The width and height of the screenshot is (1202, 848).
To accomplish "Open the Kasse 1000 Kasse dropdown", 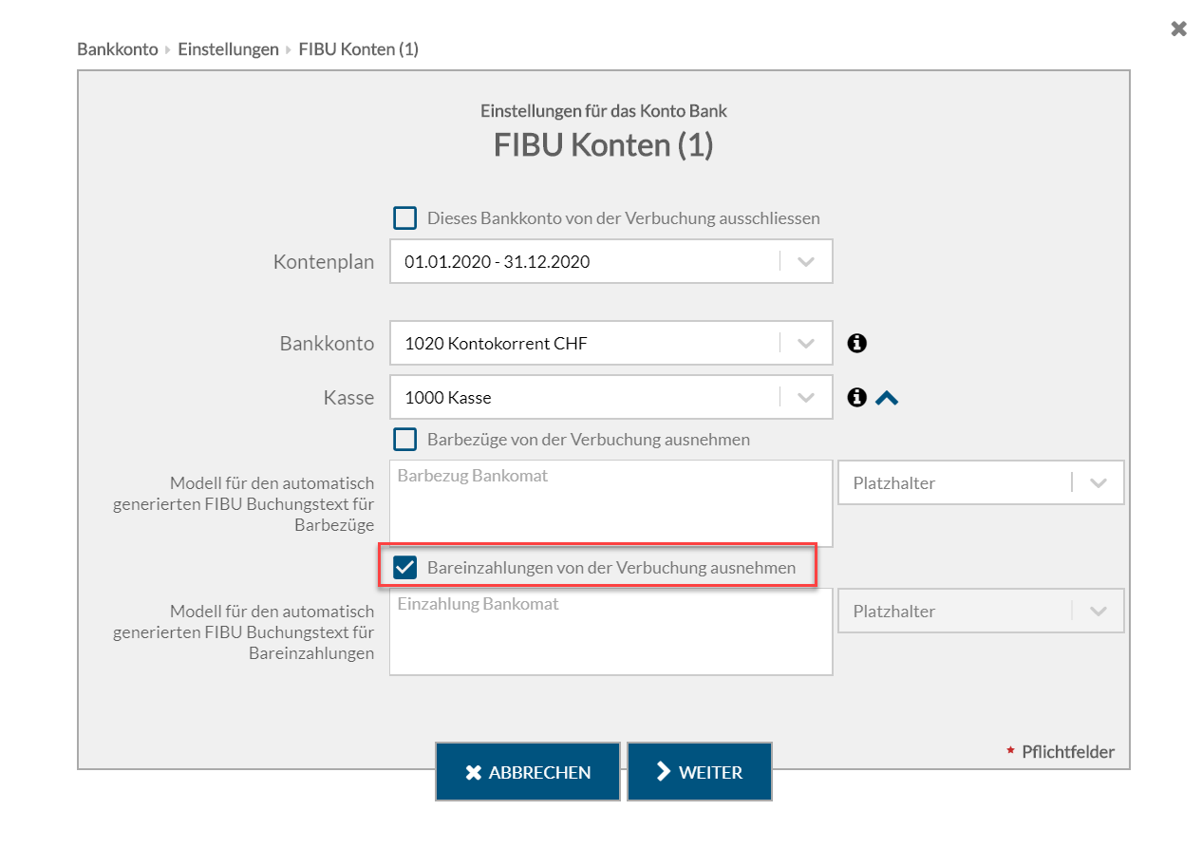I will point(611,397).
